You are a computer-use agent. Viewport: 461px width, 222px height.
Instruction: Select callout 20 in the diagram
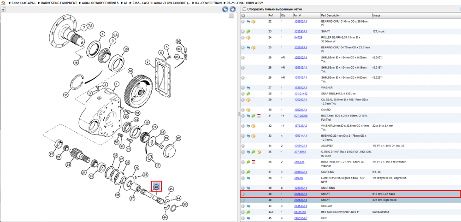pos(178,138)
